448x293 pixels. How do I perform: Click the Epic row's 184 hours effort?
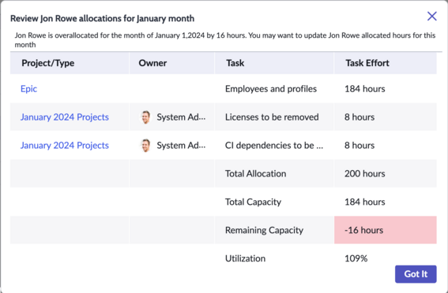(x=364, y=89)
